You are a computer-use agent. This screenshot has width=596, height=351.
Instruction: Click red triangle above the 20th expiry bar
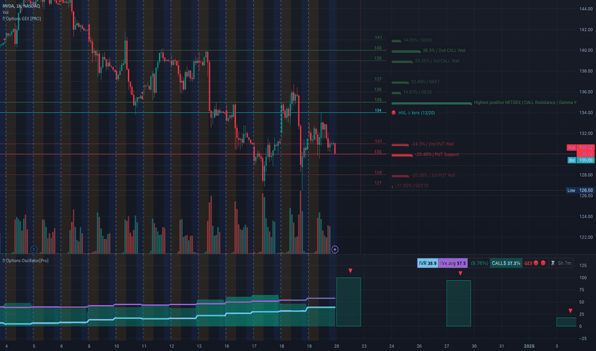coord(350,271)
